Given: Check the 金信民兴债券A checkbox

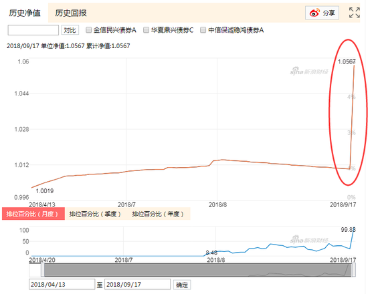Looking at the screenshot, I should coord(88,30).
